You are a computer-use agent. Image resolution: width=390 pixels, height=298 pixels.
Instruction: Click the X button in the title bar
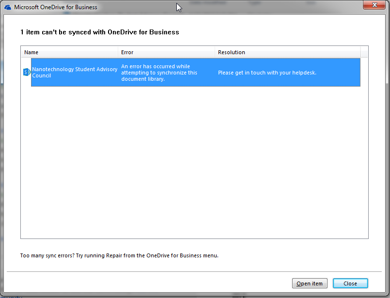(374, 5)
